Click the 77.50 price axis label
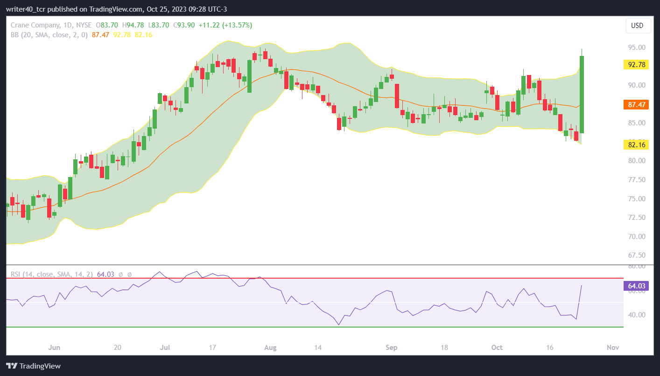The height and width of the screenshot is (376, 660). click(x=637, y=180)
